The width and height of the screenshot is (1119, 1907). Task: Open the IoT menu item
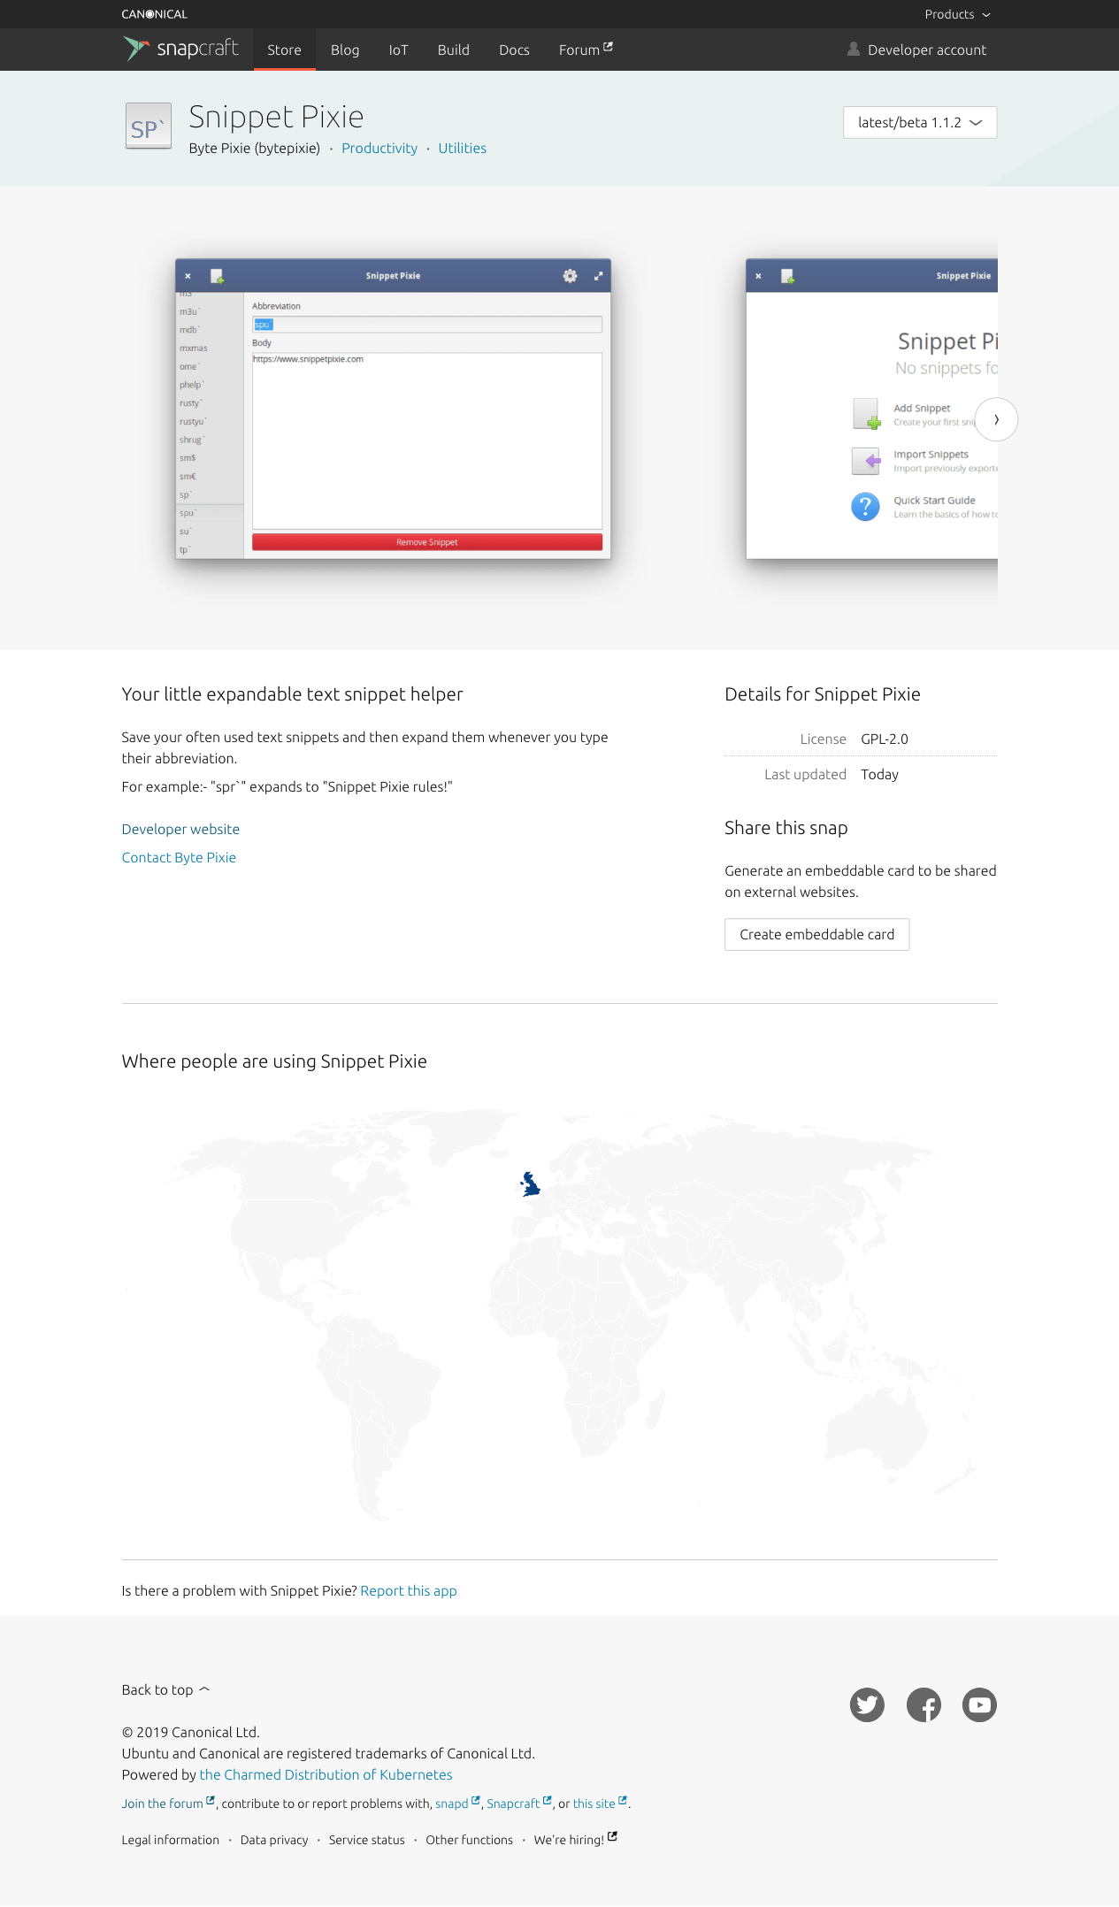coord(398,50)
